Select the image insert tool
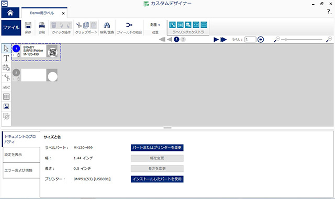This screenshot has height=199, width=335. click(x=6, y=106)
